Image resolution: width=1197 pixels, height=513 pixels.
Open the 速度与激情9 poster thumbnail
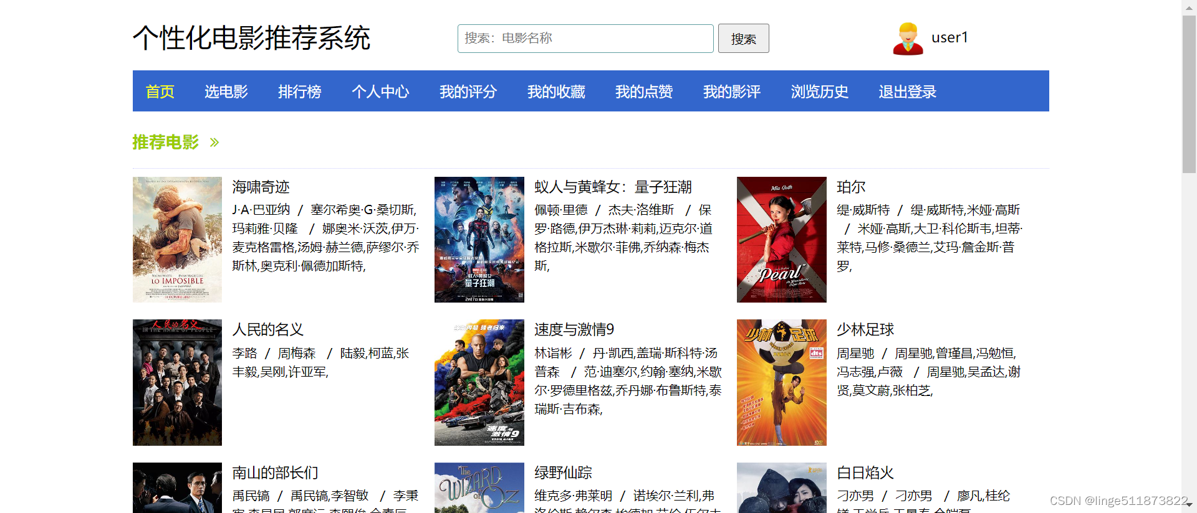click(479, 382)
